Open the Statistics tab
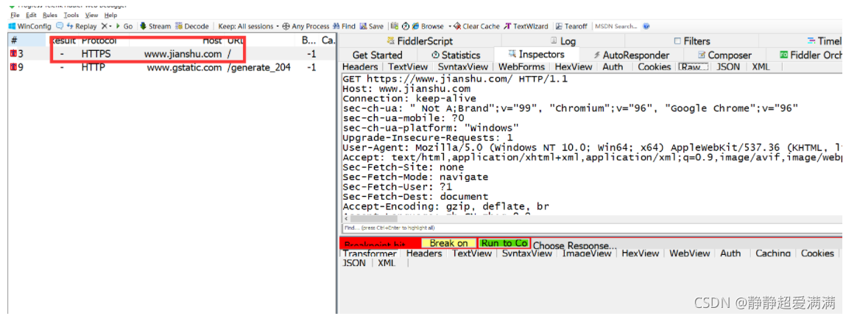This screenshot has width=846, height=316. coord(456,55)
